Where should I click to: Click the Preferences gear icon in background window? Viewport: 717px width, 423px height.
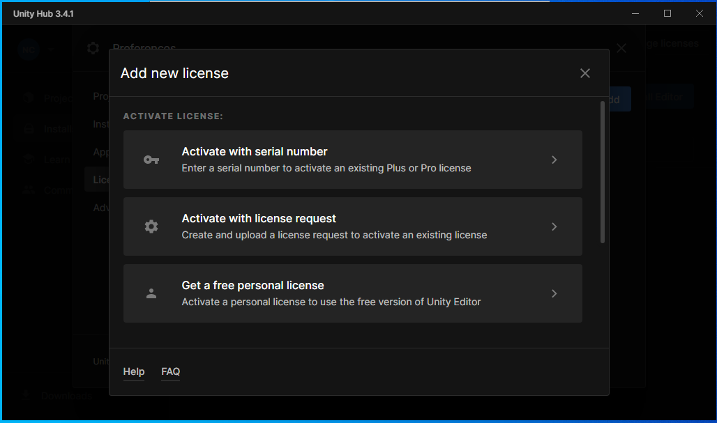pyautogui.click(x=93, y=48)
